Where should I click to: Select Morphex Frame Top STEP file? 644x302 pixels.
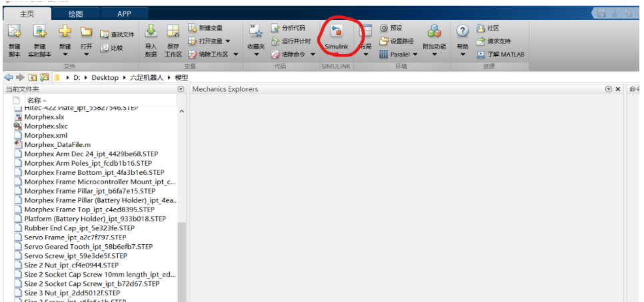[x=89, y=210]
